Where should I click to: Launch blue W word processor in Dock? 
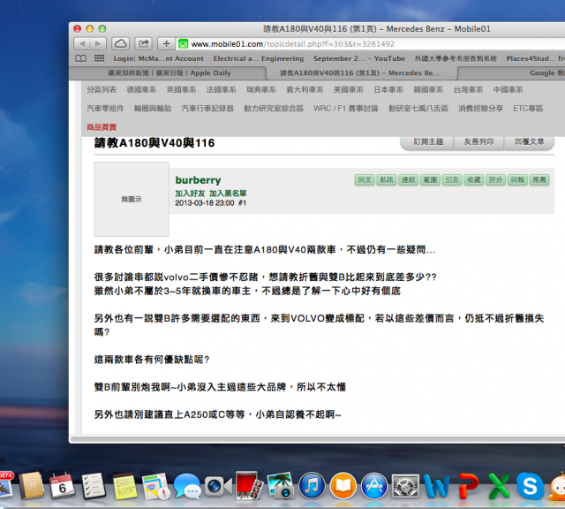[437, 485]
